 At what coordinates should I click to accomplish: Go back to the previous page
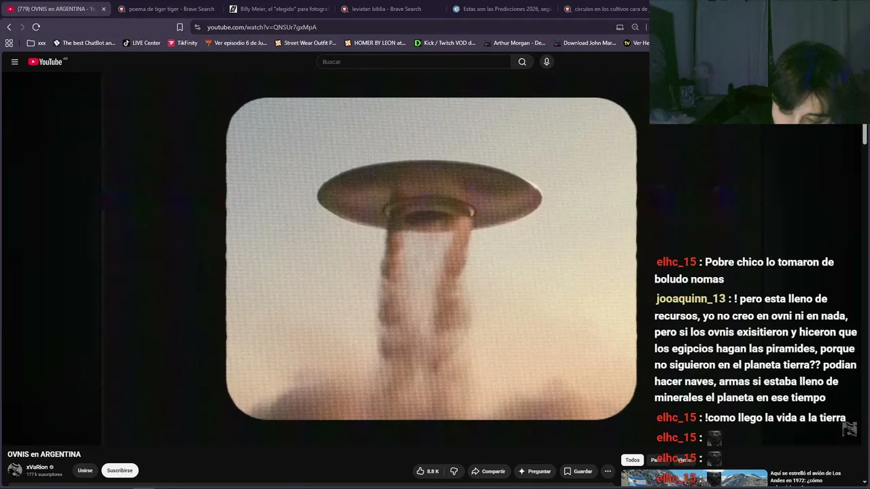[x=9, y=27]
